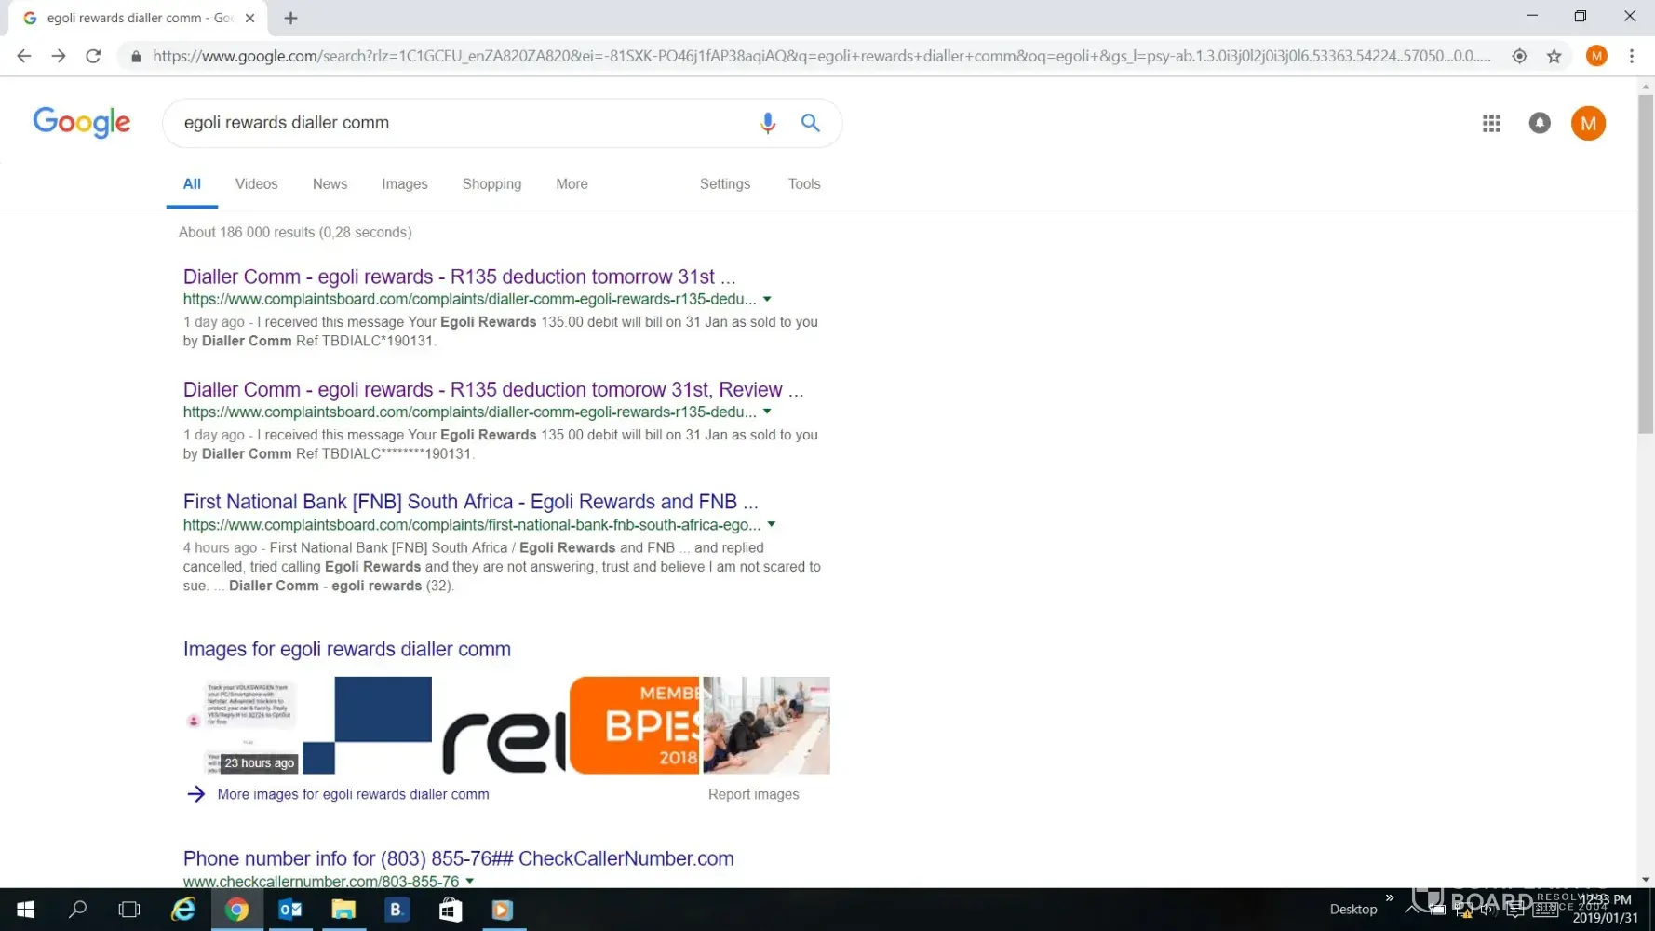Switch to the Shopping results tab
The height and width of the screenshot is (931, 1655).
pyautogui.click(x=491, y=184)
